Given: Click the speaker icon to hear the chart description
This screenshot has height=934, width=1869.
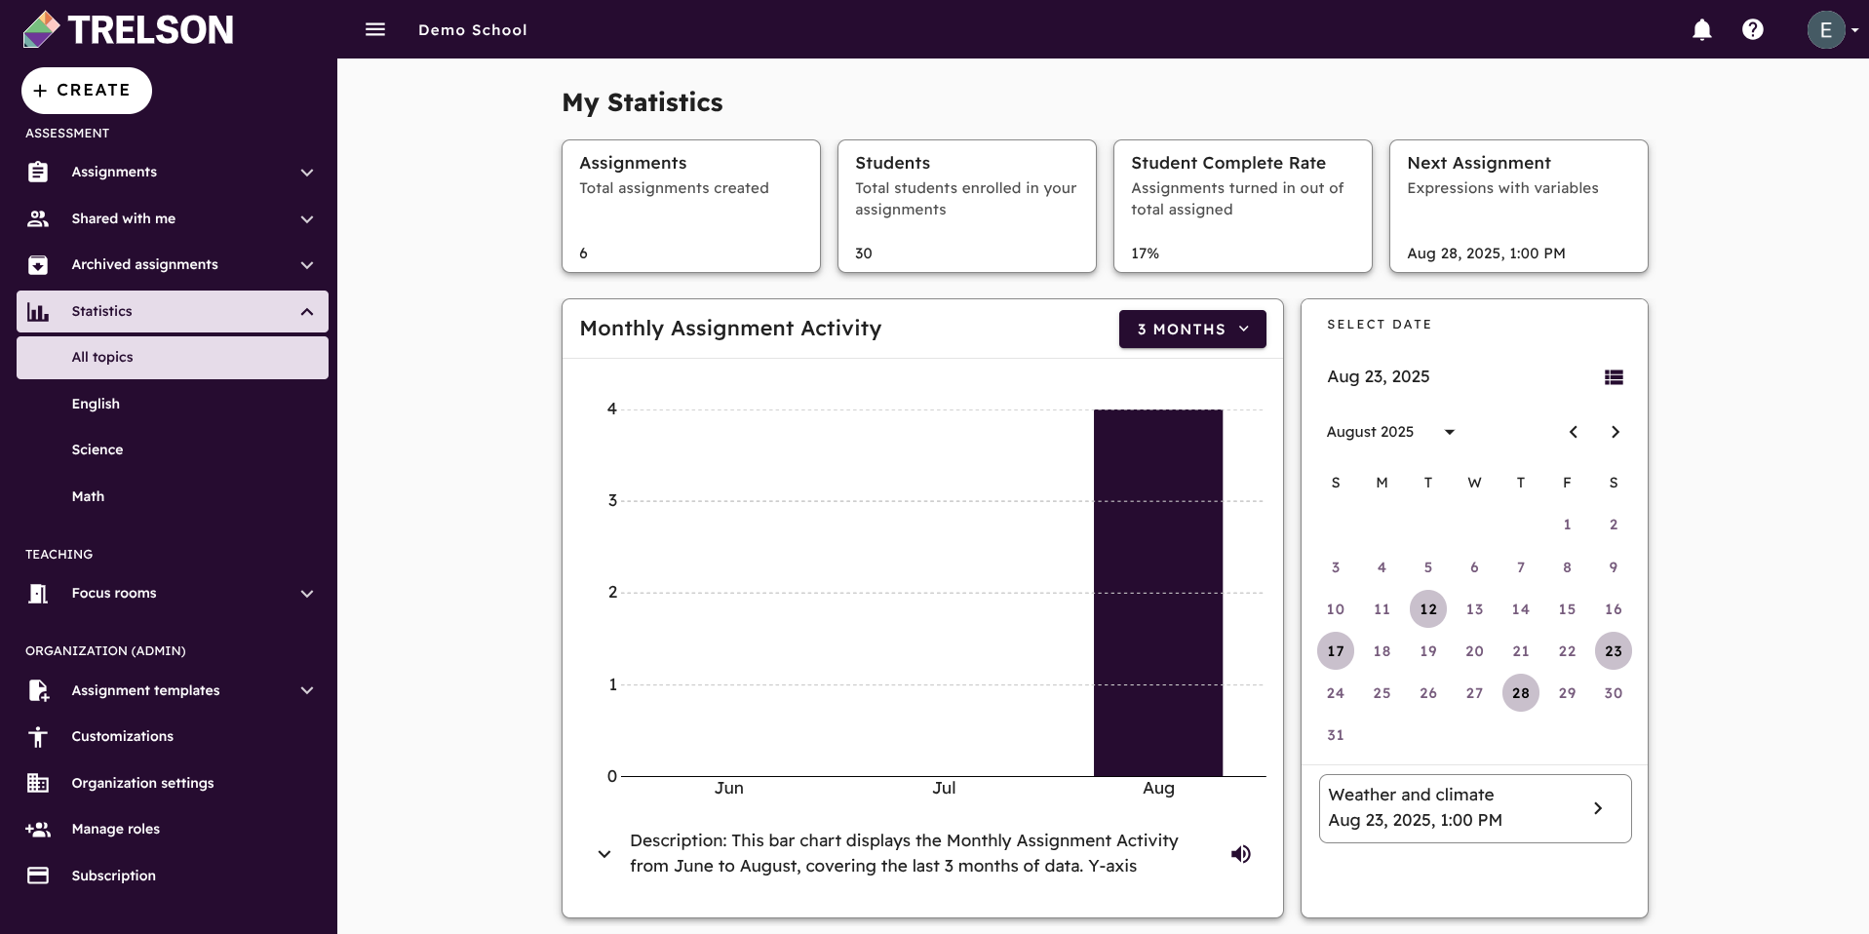Looking at the screenshot, I should click(1241, 853).
